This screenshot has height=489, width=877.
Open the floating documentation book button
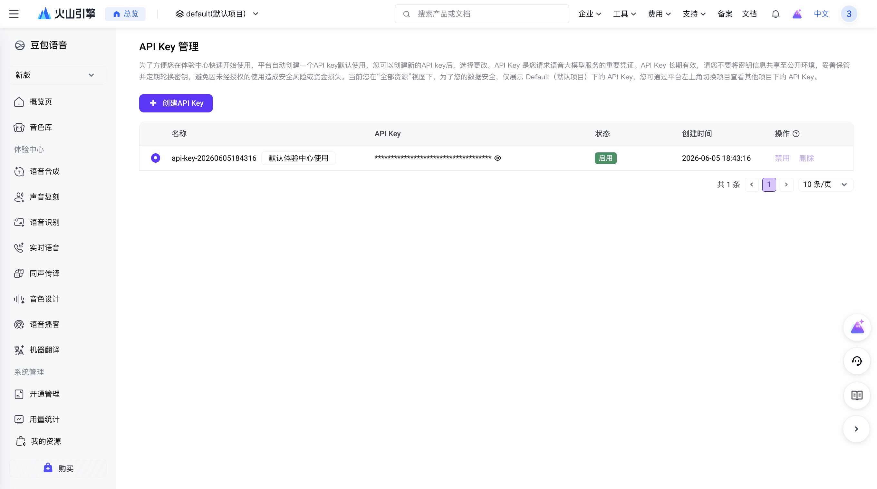857,395
